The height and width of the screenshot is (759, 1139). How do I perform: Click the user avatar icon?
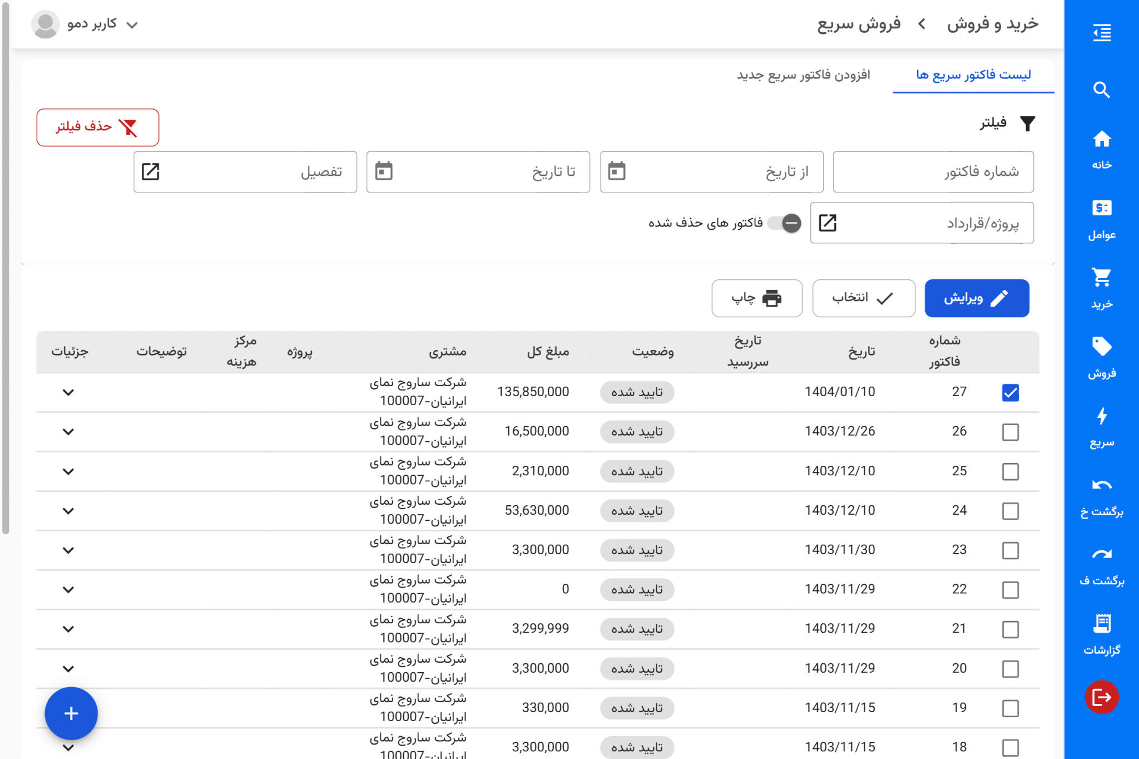(45, 24)
